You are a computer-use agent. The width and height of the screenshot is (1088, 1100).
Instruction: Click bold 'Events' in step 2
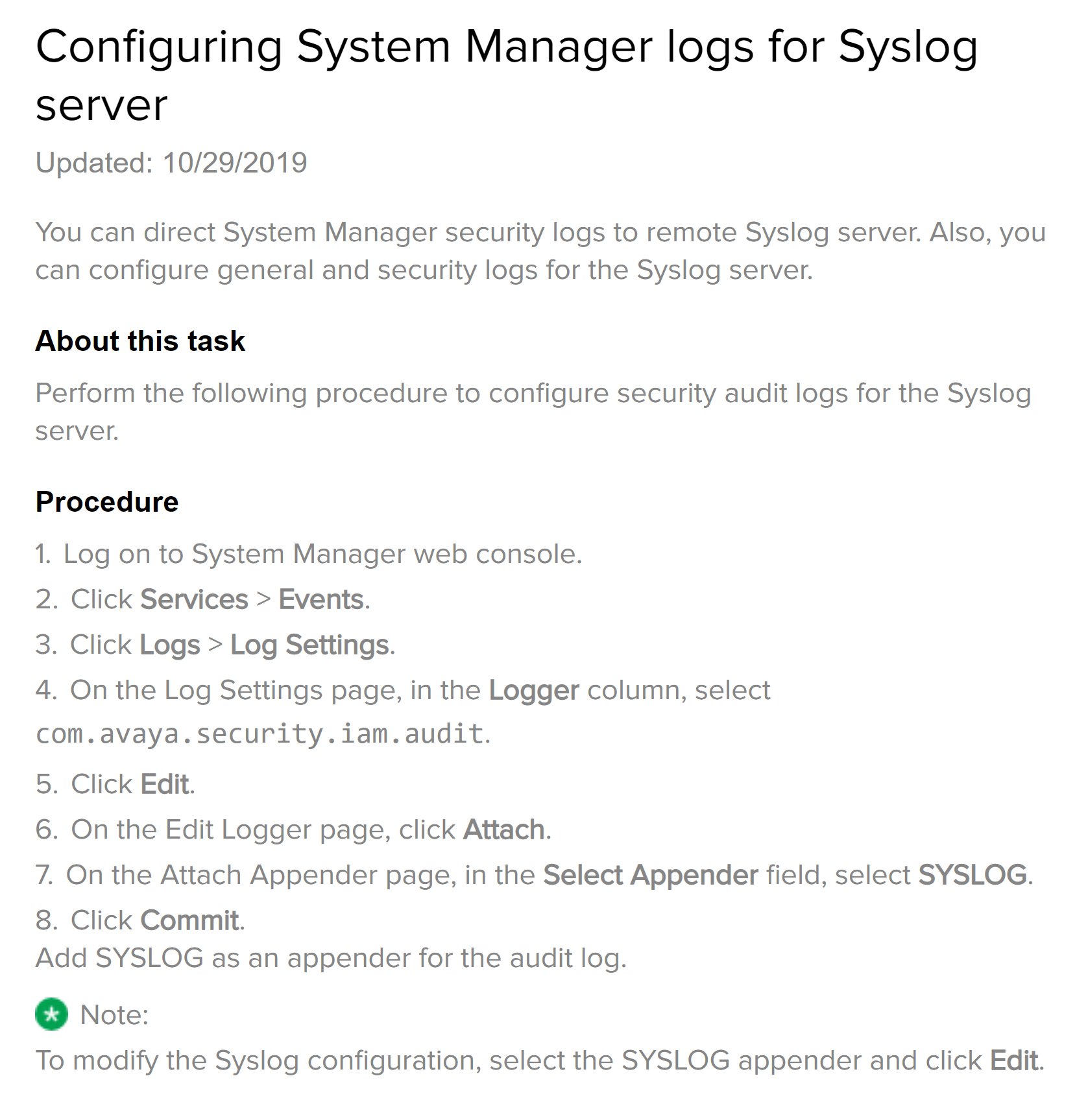pos(321,599)
